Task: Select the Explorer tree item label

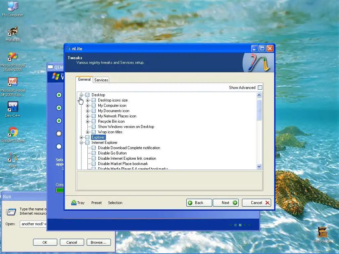Action: 98,137
